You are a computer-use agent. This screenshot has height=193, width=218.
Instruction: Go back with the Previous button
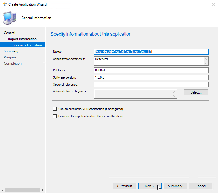[124, 186]
